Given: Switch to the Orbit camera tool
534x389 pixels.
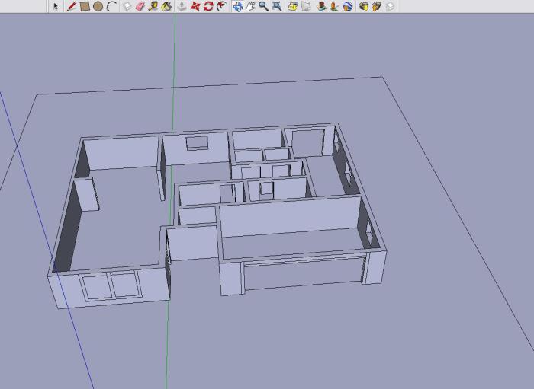Looking at the screenshot, I should (x=237, y=6).
